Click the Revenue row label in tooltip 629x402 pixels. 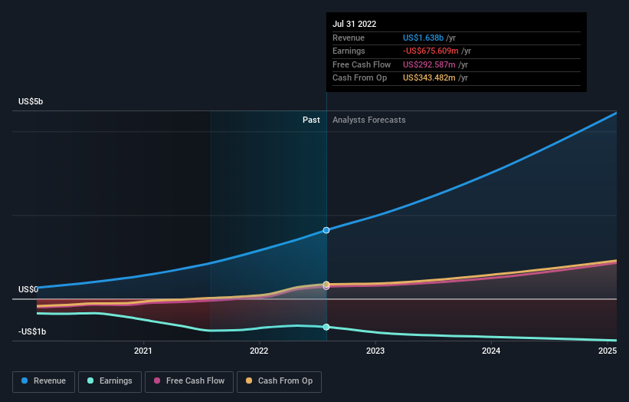[x=348, y=38]
